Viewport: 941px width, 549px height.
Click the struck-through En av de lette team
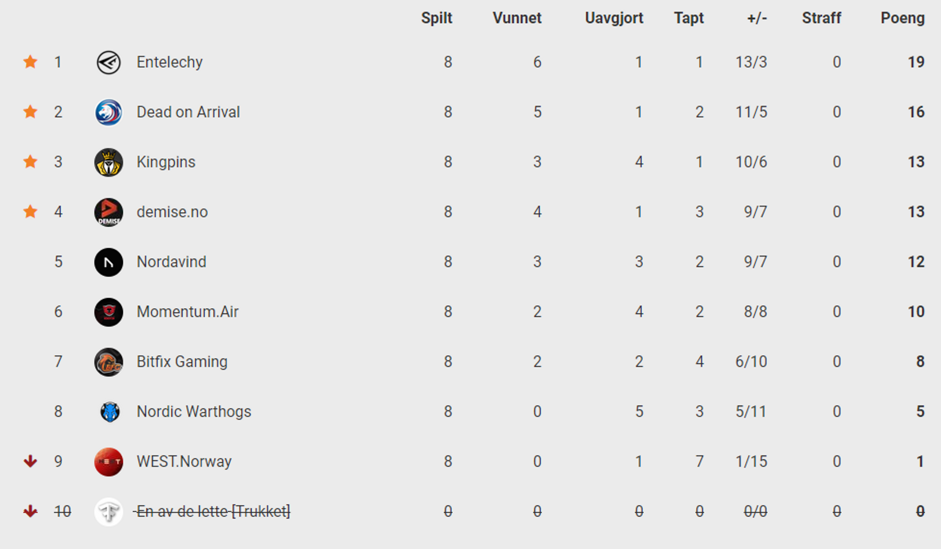pyautogui.click(x=213, y=511)
